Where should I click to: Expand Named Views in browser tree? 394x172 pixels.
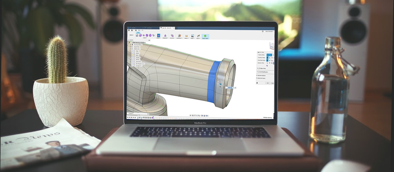point(131,47)
